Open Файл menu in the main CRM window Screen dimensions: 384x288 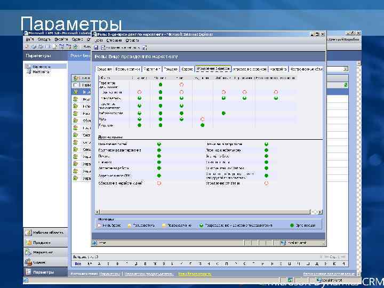tap(30, 39)
